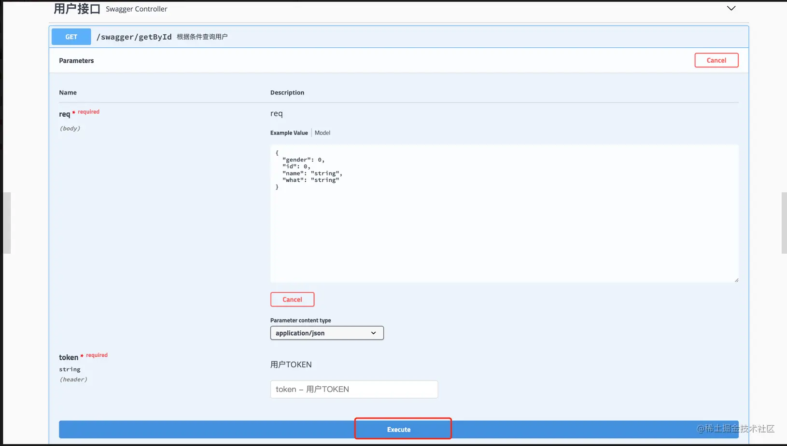Screen dimensions: 787x446
Task: Open the Parameter content type dropdown
Action: coord(327,333)
